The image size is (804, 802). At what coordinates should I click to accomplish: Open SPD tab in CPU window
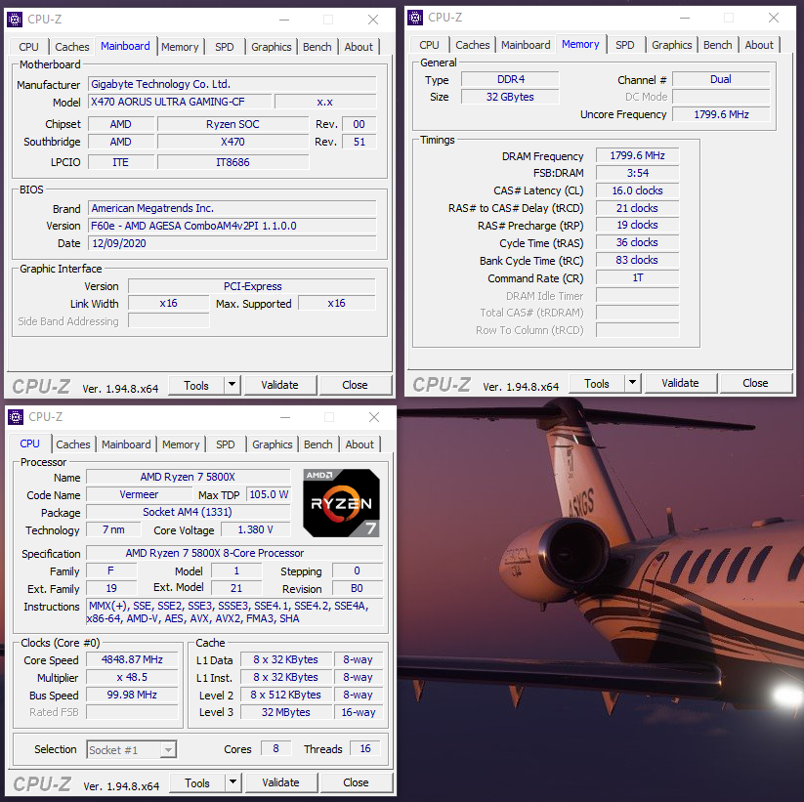tap(226, 444)
